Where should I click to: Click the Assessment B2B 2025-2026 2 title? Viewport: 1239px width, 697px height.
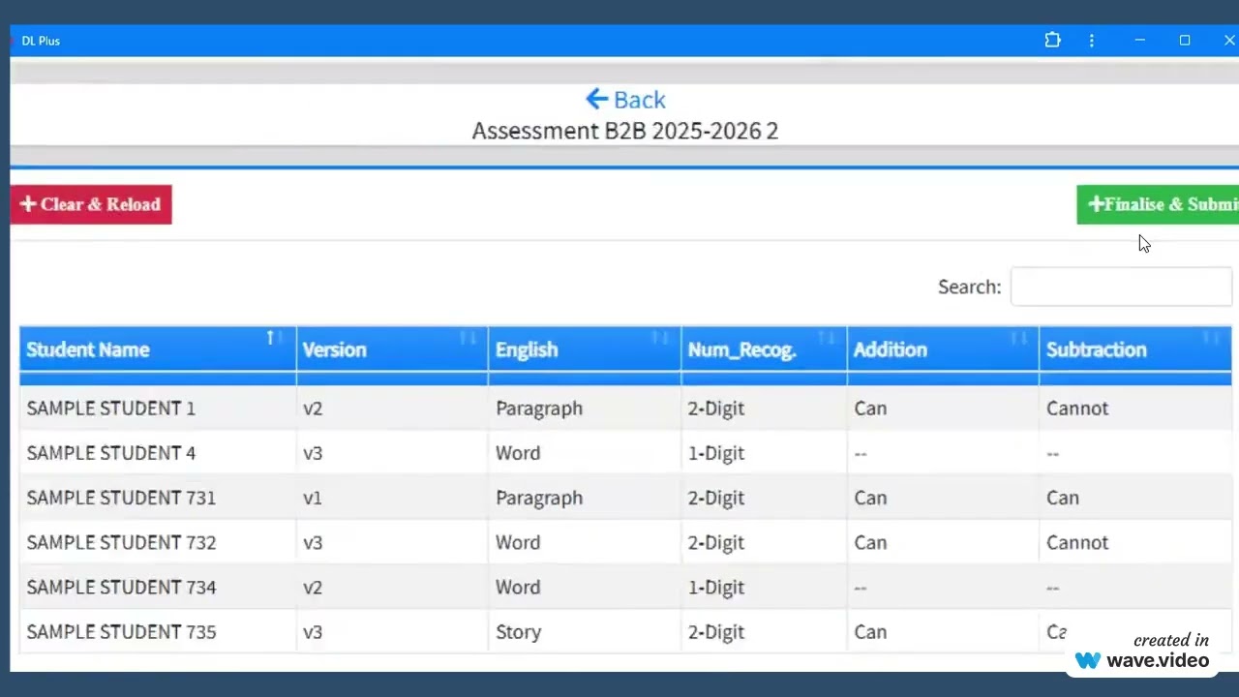pos(625,131)
